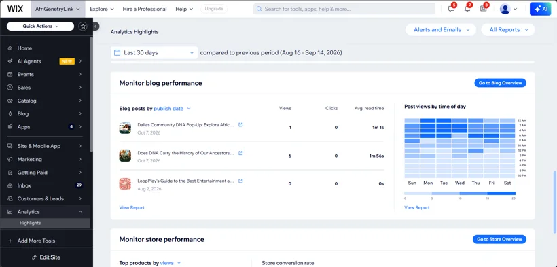Open the Explore menu

[x=102, y=9]
